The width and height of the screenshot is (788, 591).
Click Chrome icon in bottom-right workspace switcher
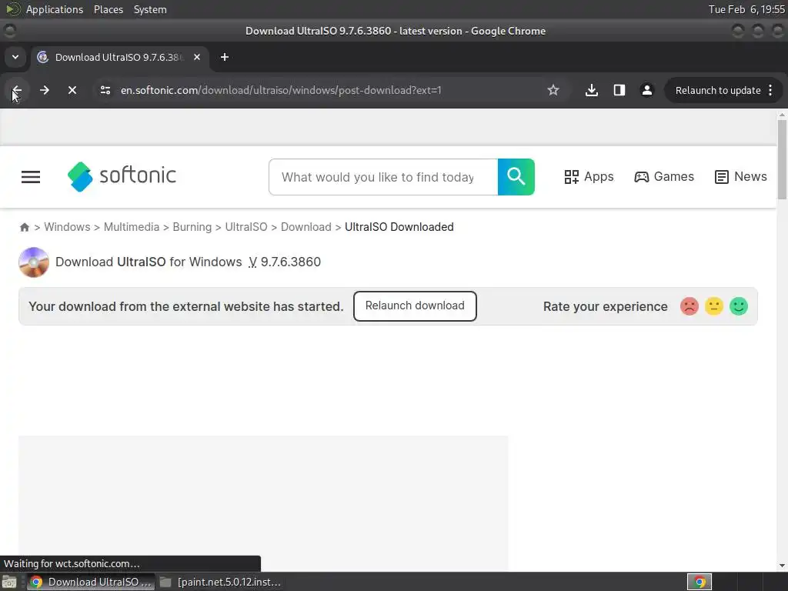(x=700, y=583)
